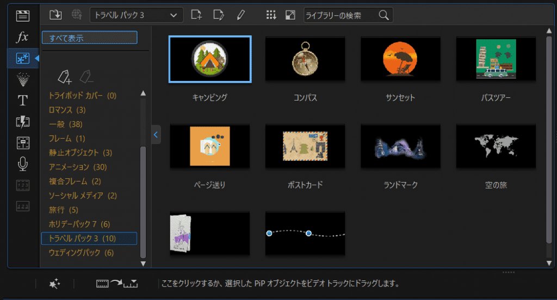The height and width of the screenshot is (300, 557).
Task: Toggle the library view grid menu icon
Action: coord(271,15)
